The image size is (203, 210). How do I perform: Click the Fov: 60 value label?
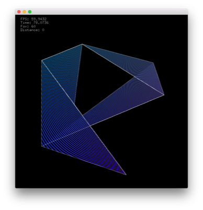pyautogui.click(x=28, y=26)
